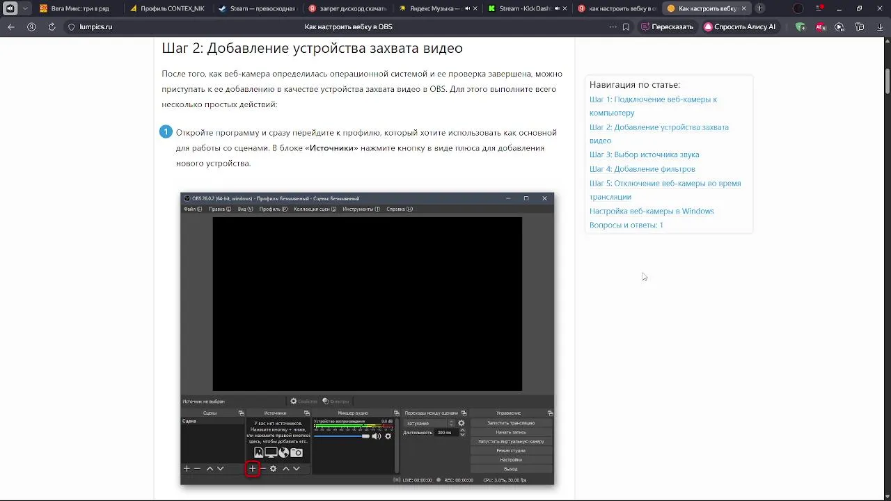Viewport: 891px width, 501px height.
Task: Open the three-dots menu in address bar
Action: coord(613,26)
